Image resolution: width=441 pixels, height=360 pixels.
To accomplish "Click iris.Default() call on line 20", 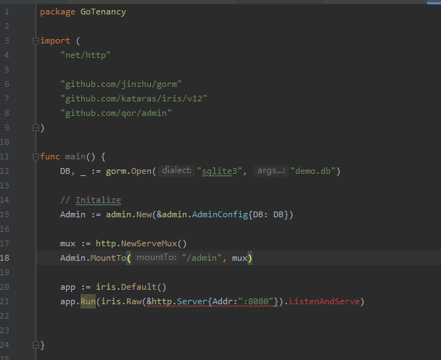I will point(131,287).
